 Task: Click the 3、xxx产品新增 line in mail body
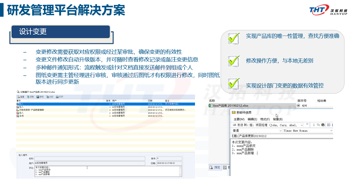[243, 153]
